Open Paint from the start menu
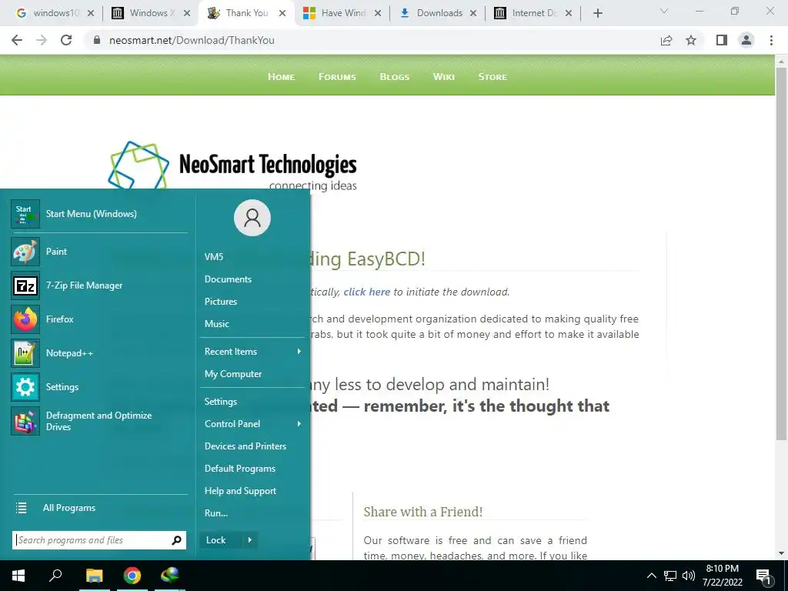Image resolution: width=788 pixels, height=591 pixels. click(x=99, y=252)
